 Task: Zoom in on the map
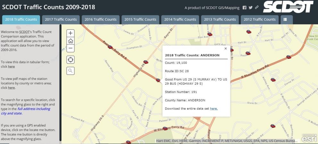click(x=71, y=33)
